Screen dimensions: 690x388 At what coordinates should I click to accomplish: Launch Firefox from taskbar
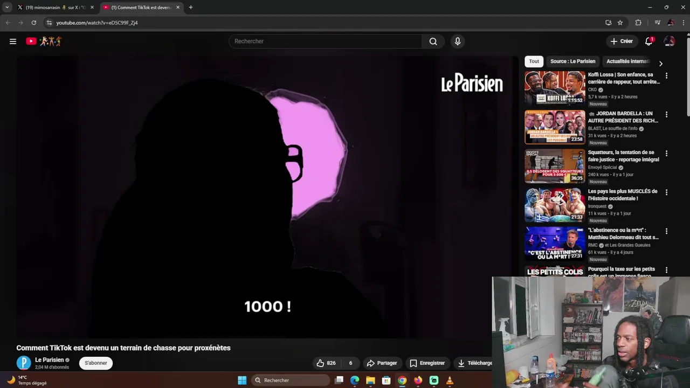pos(418,380)
